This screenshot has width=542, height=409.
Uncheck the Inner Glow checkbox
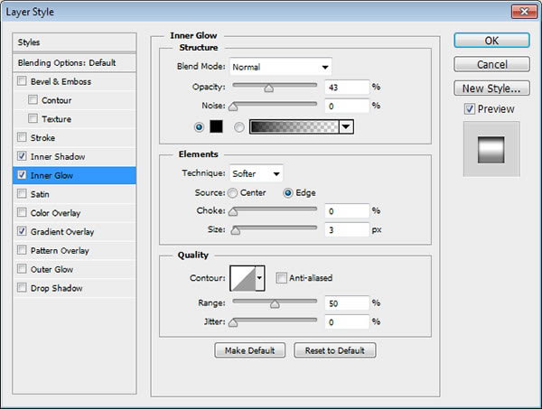coord(22,175)
